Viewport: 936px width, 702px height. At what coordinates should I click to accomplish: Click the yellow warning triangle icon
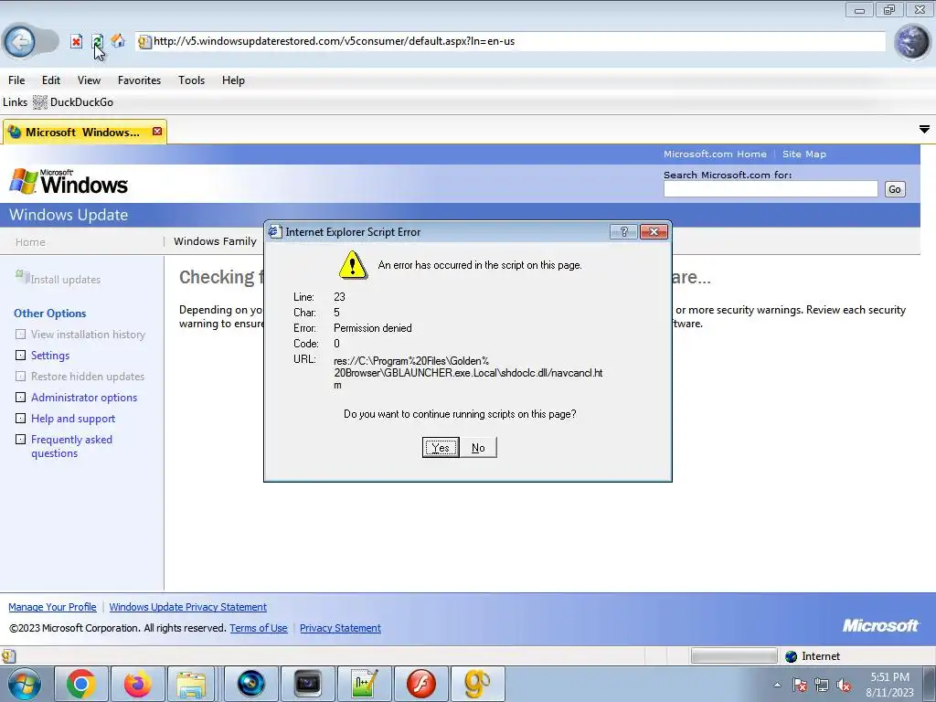pyautogui.click(x=353, y=265)
